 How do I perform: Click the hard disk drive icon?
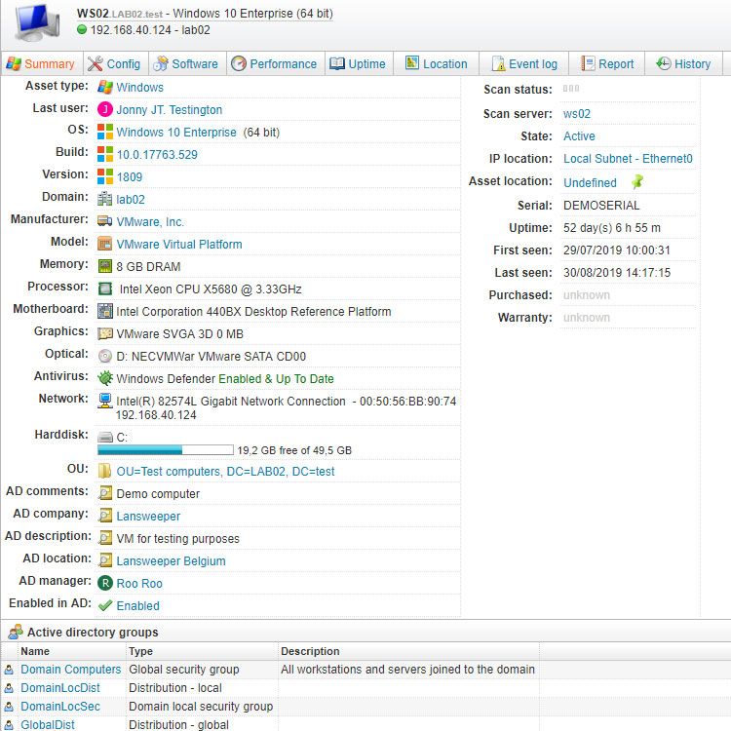click(x=105, y=438)
